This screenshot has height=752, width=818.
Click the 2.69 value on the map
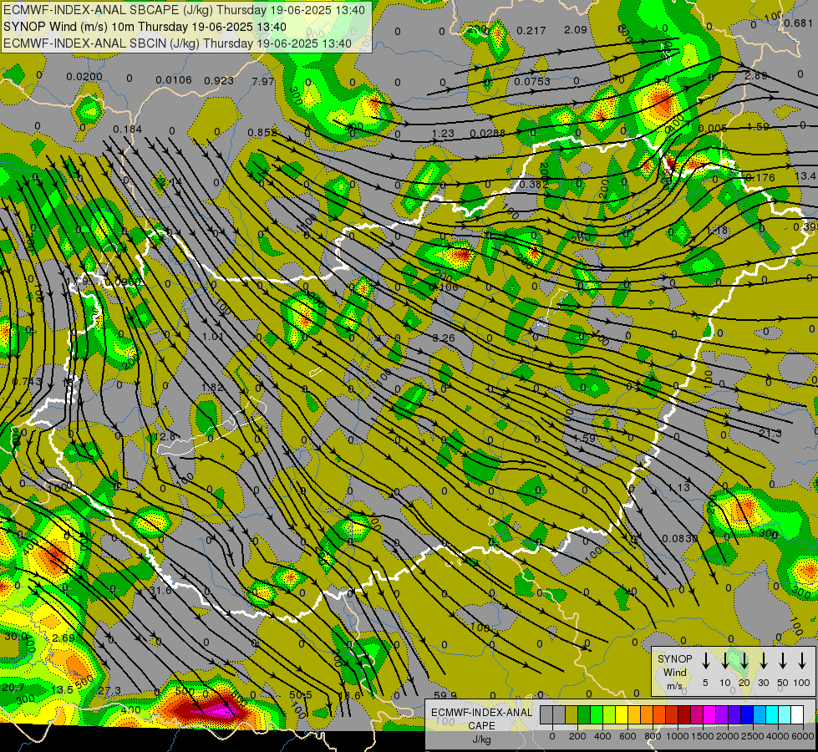[64, 638]
